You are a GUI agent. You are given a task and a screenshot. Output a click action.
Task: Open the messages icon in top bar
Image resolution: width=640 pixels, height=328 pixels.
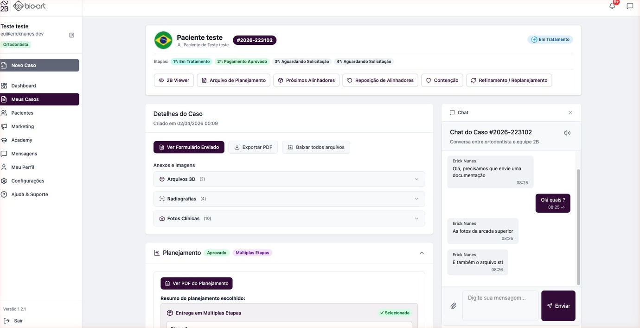click(x=630, y=6)
